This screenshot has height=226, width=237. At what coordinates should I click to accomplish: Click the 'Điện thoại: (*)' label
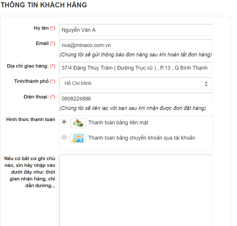(x=39, y=97)
